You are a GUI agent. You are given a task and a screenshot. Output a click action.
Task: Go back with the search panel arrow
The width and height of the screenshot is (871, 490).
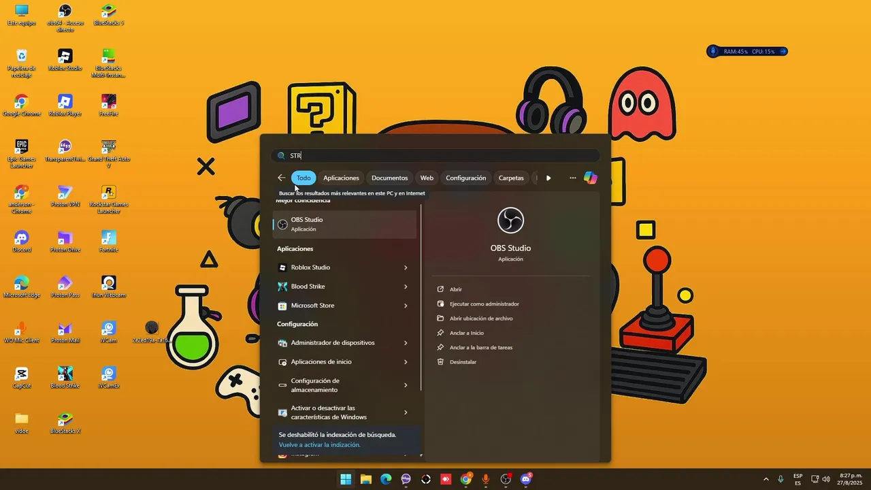(282, 178)
